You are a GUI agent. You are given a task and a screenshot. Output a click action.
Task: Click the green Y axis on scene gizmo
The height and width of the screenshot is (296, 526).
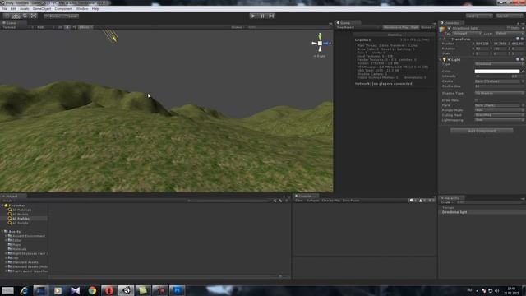click(320, 36)
